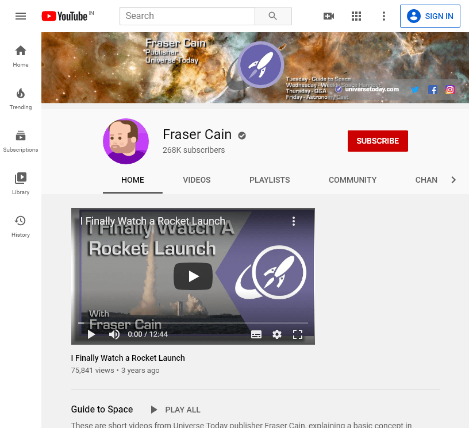Click Fraser Cain channel avatar
This screenshot has height=428, width=469.
click(x=126, y=141)
